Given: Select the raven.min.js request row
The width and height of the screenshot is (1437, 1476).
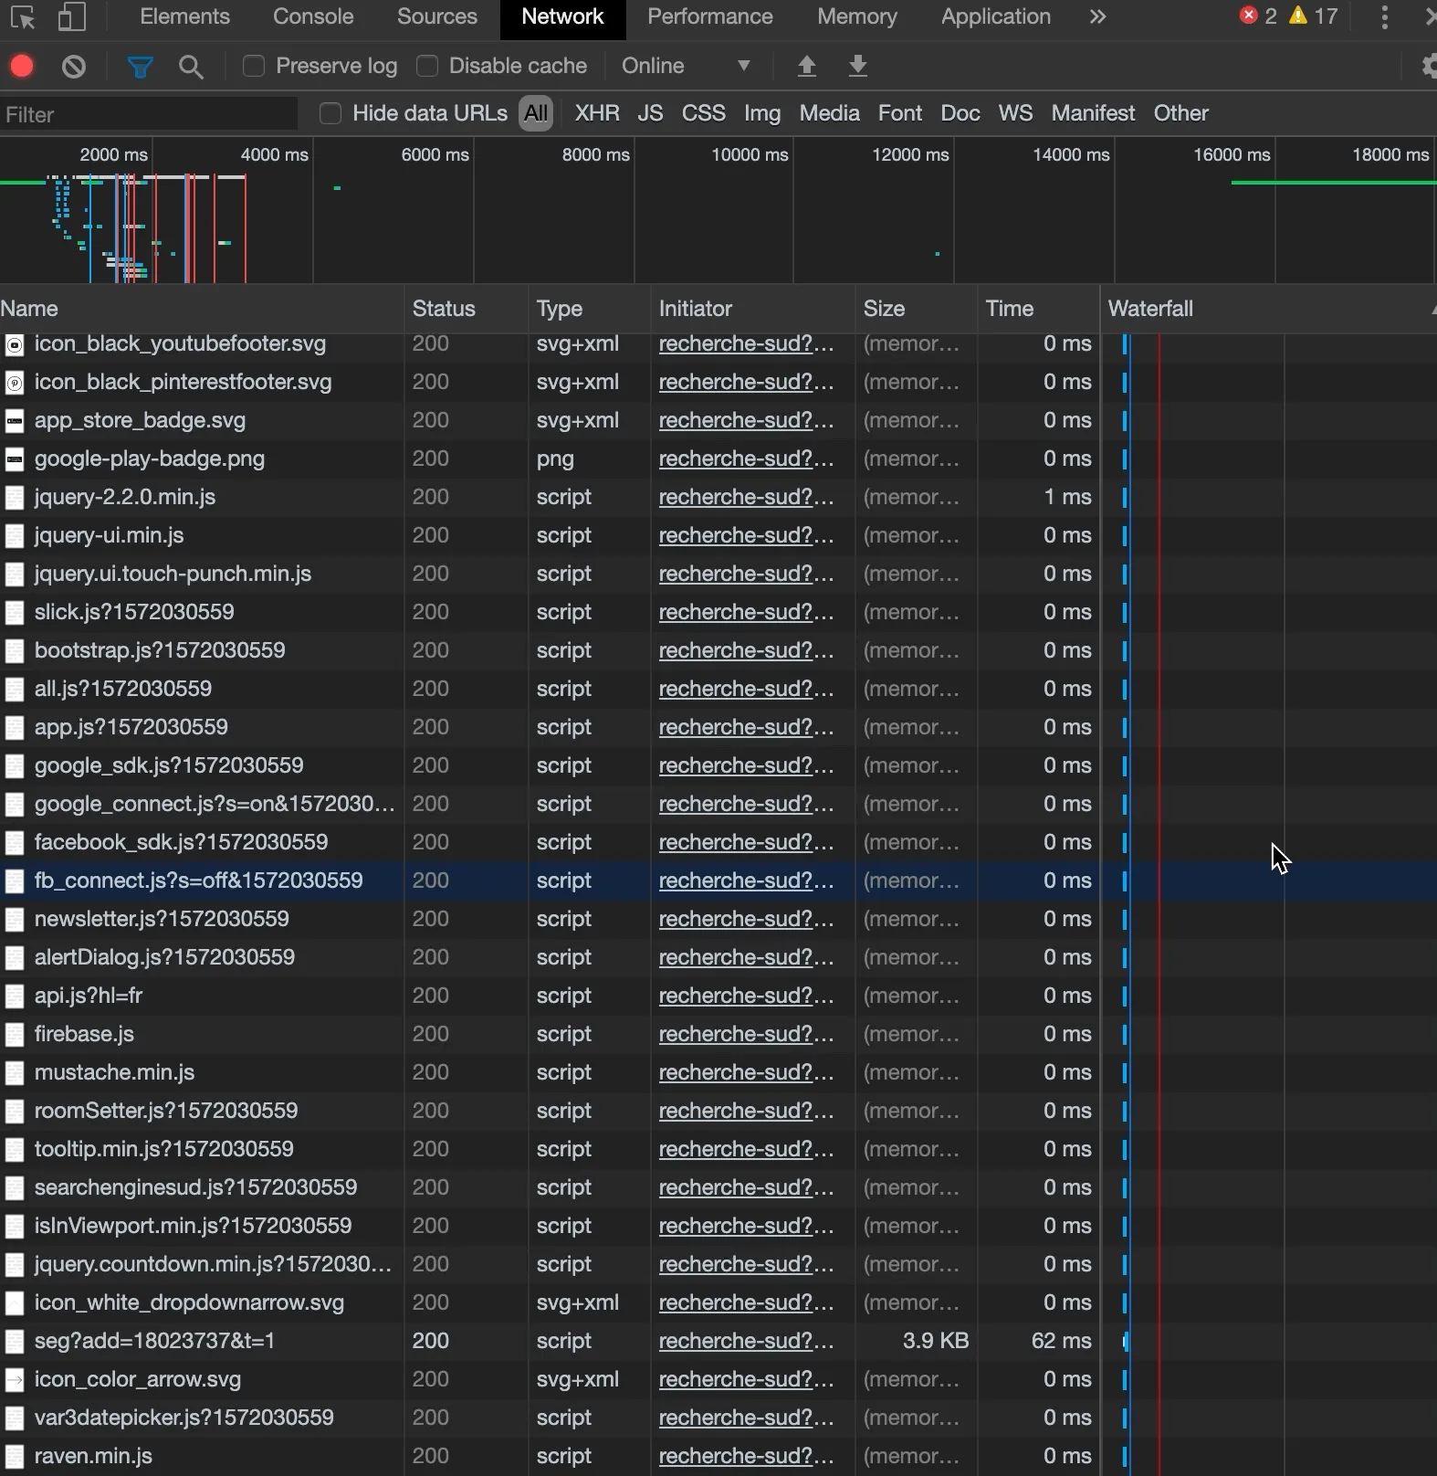Looking at the screenshot, I should click(x=718, y=1456).
